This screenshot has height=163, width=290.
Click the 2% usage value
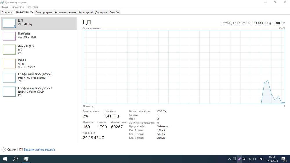[86, 116]
